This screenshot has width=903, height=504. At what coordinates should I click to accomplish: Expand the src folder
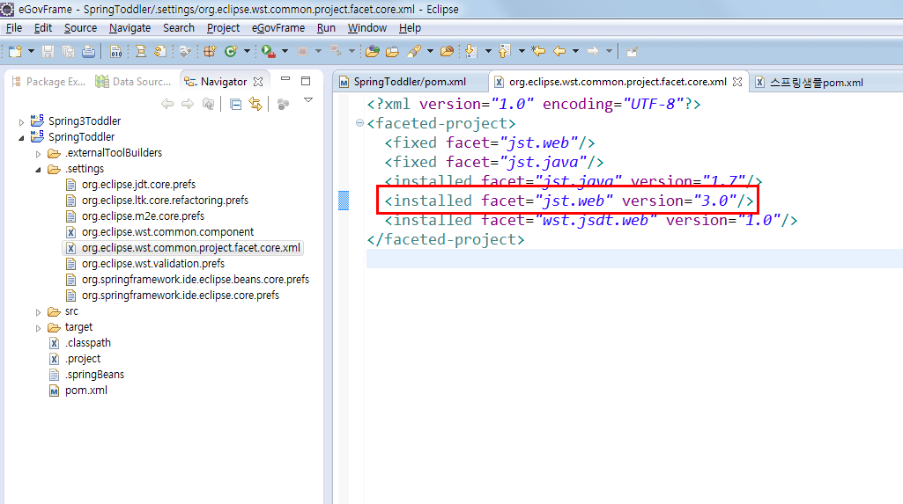tap(38, 312)
